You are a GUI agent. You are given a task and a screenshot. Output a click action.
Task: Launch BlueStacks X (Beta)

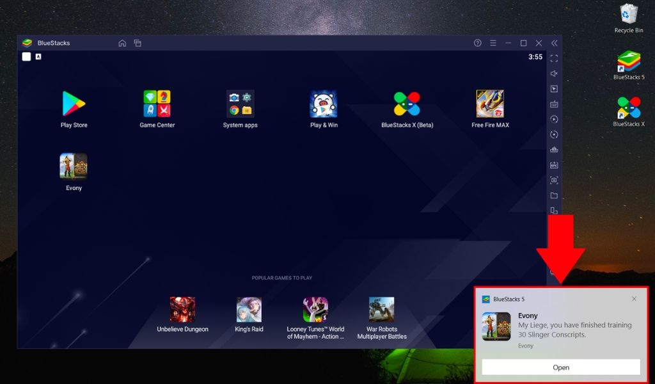406,102
